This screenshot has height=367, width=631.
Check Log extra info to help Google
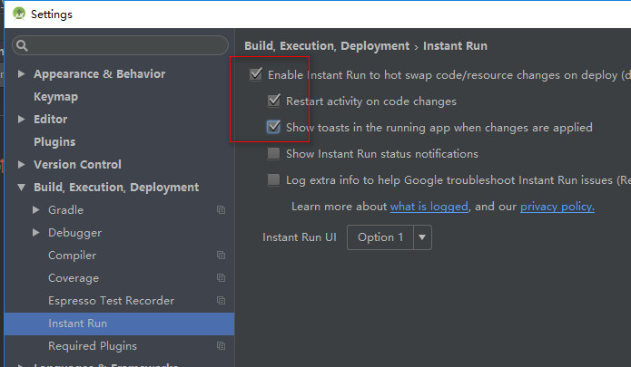point(273,179)
